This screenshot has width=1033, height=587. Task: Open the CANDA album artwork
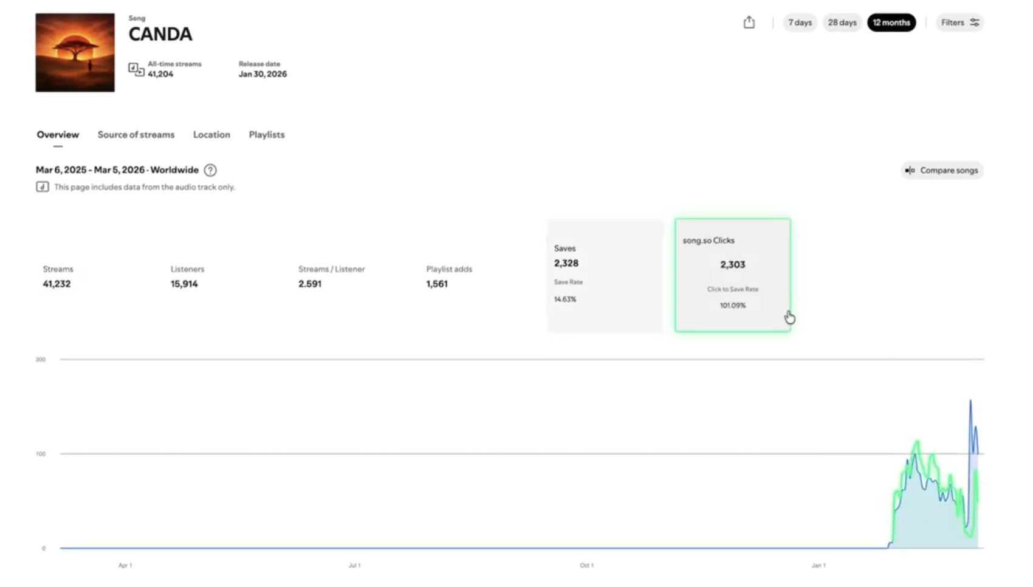point(75,53)
